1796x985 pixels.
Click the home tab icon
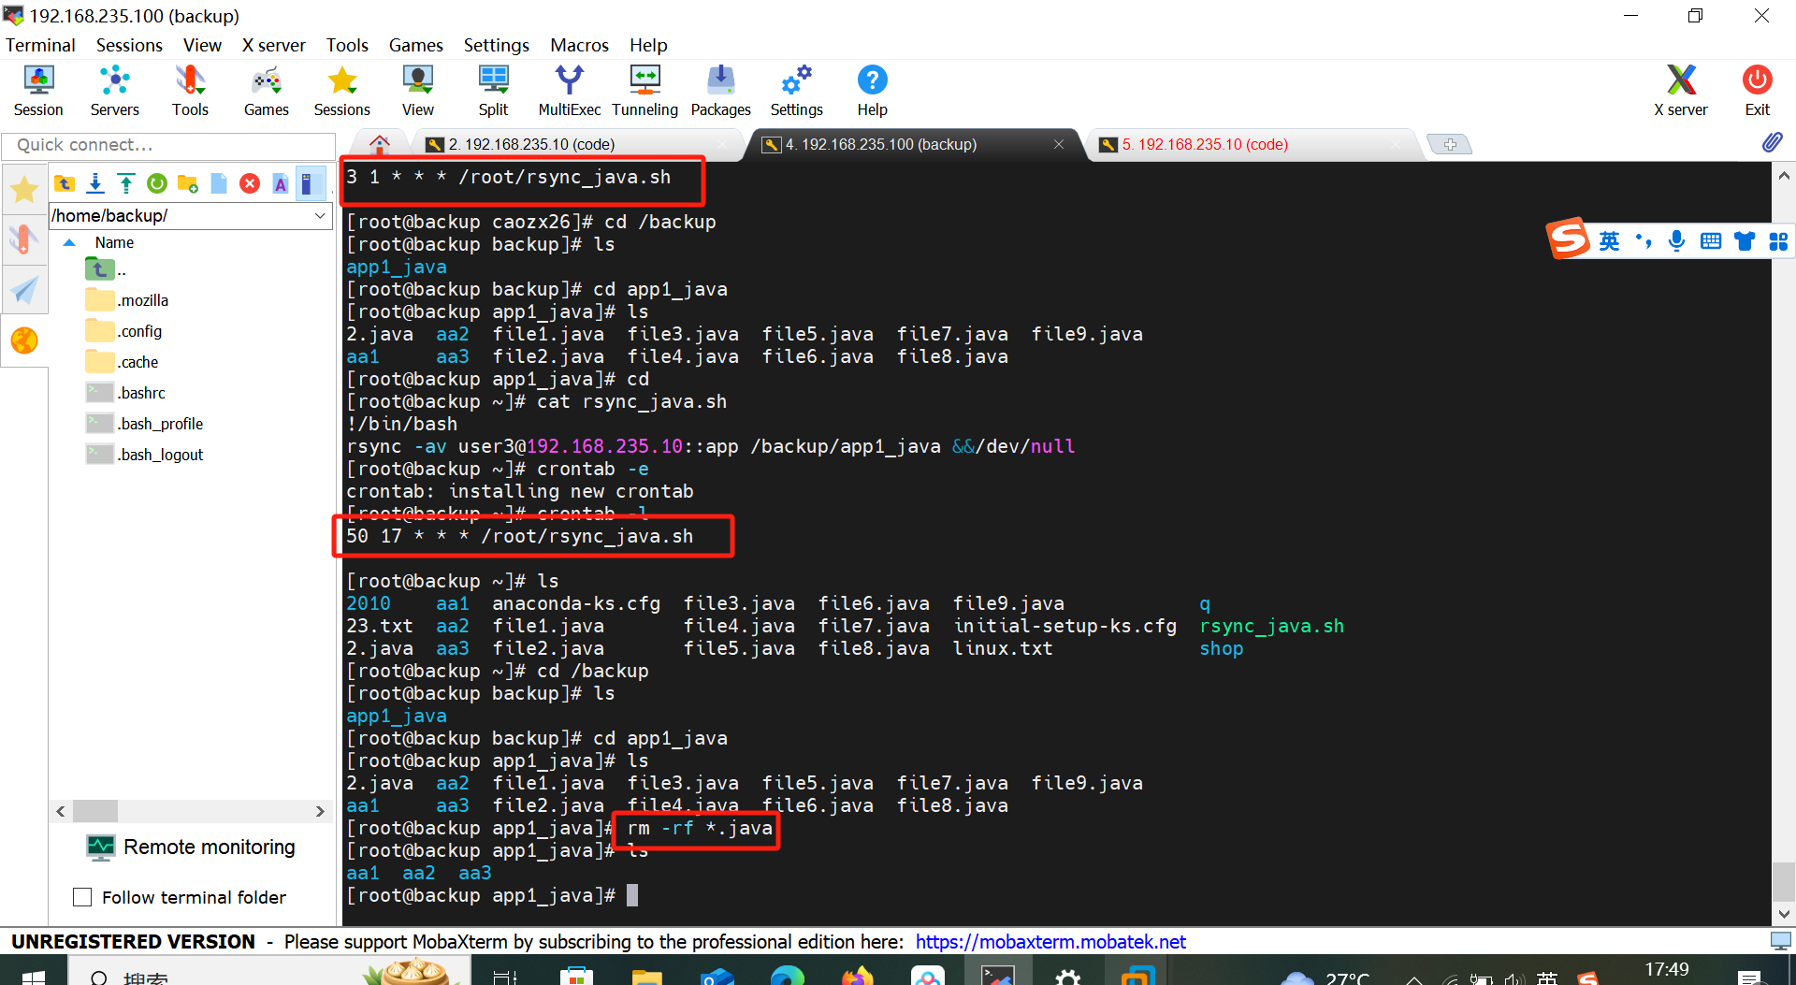pos(379,144)
